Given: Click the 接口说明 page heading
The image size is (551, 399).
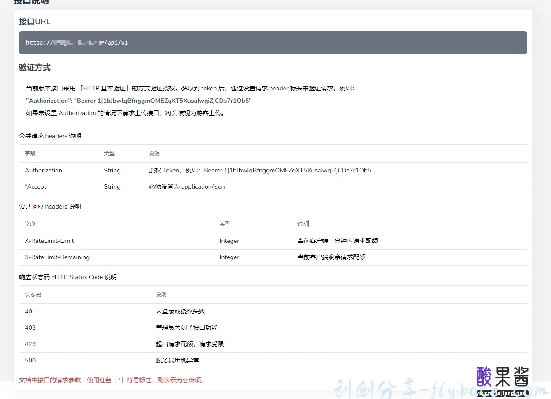Looking at the screenshot, I should (x=33, y=2).
